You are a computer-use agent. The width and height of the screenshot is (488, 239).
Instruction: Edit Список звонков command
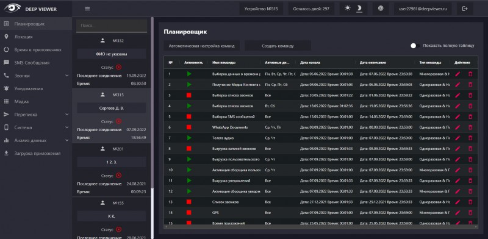[x=457, y=202]
